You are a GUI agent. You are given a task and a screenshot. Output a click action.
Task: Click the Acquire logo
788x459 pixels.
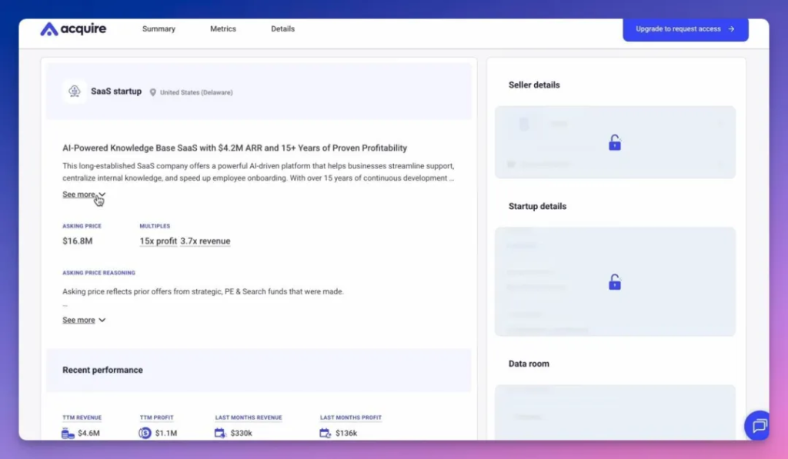(x=73, y=29)
